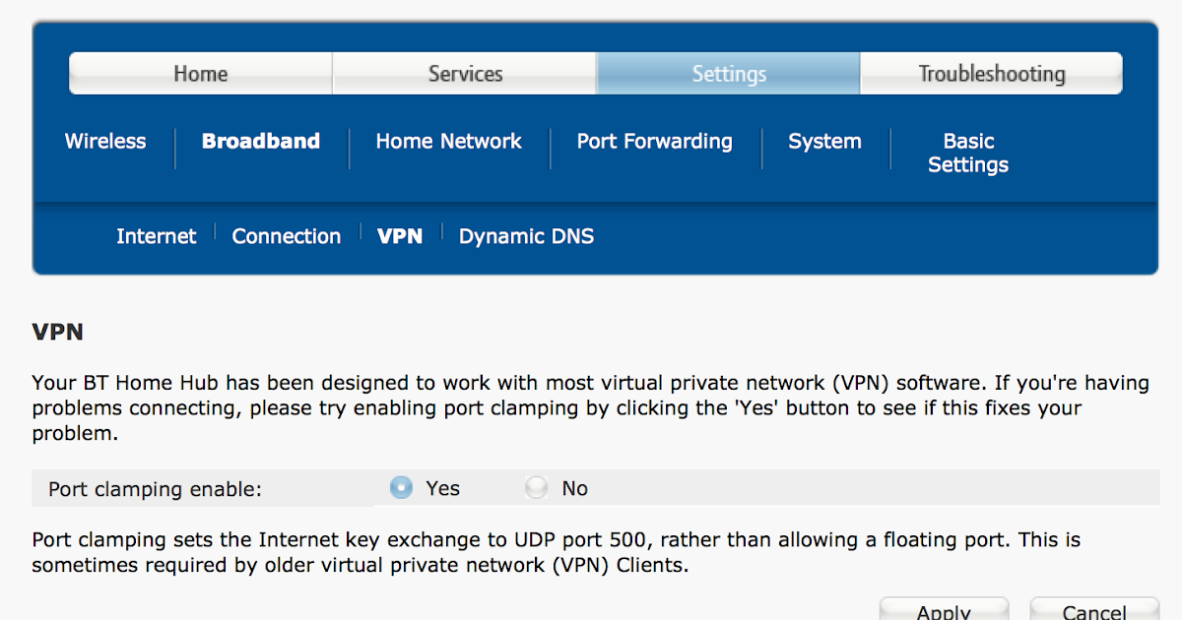Open the Home tab
This screenshot has width=1182, height=620.
pyautogui.click(x=201, y=74)
